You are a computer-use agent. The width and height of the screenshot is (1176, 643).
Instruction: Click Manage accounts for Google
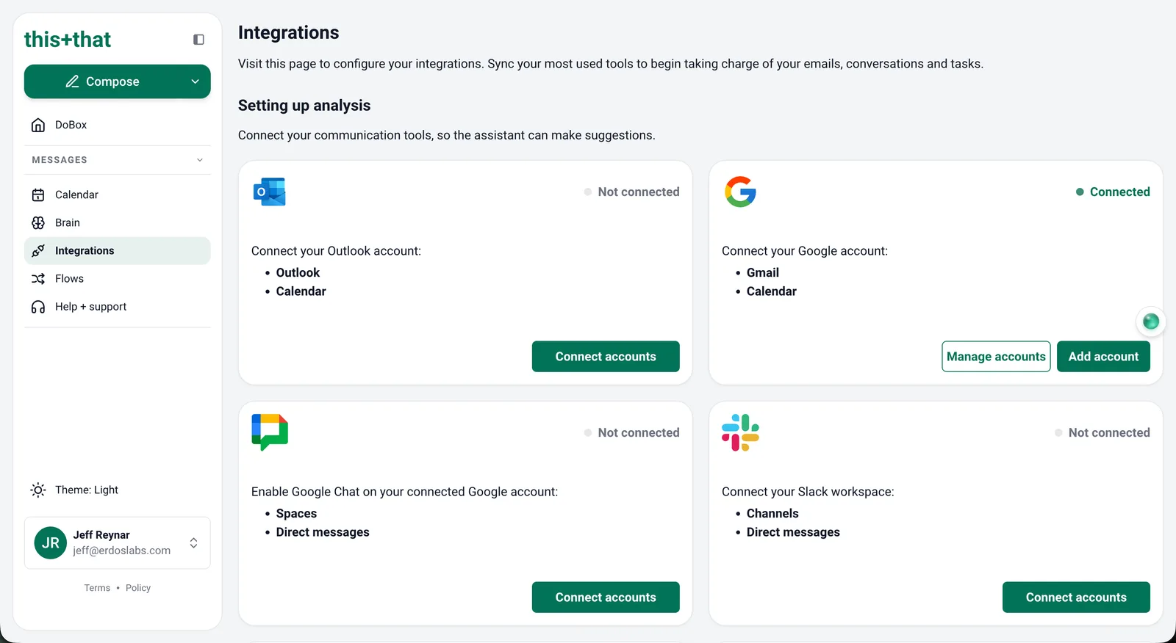[996, 357]
